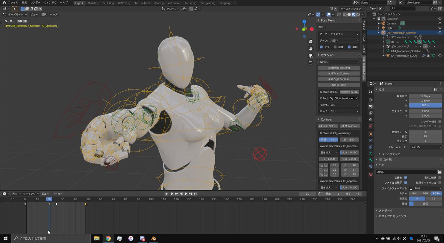This screenshot has width=444, height=243.
Task: Open the ボーン display type dropdown
Action: (344, 41)
